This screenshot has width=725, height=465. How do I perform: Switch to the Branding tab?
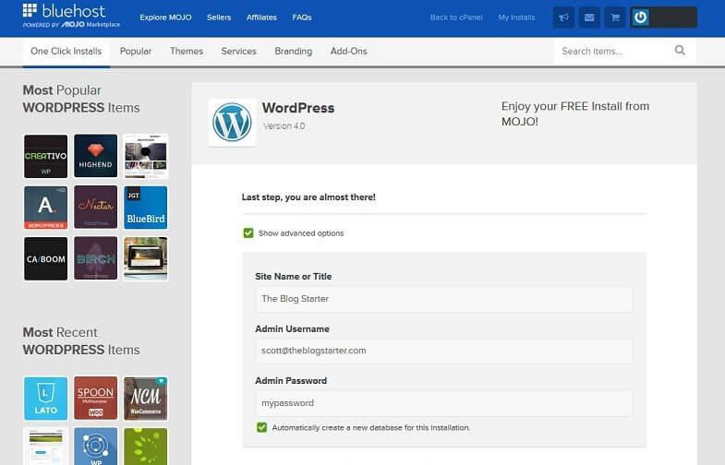pyautogui.click(x=293, y=52)
